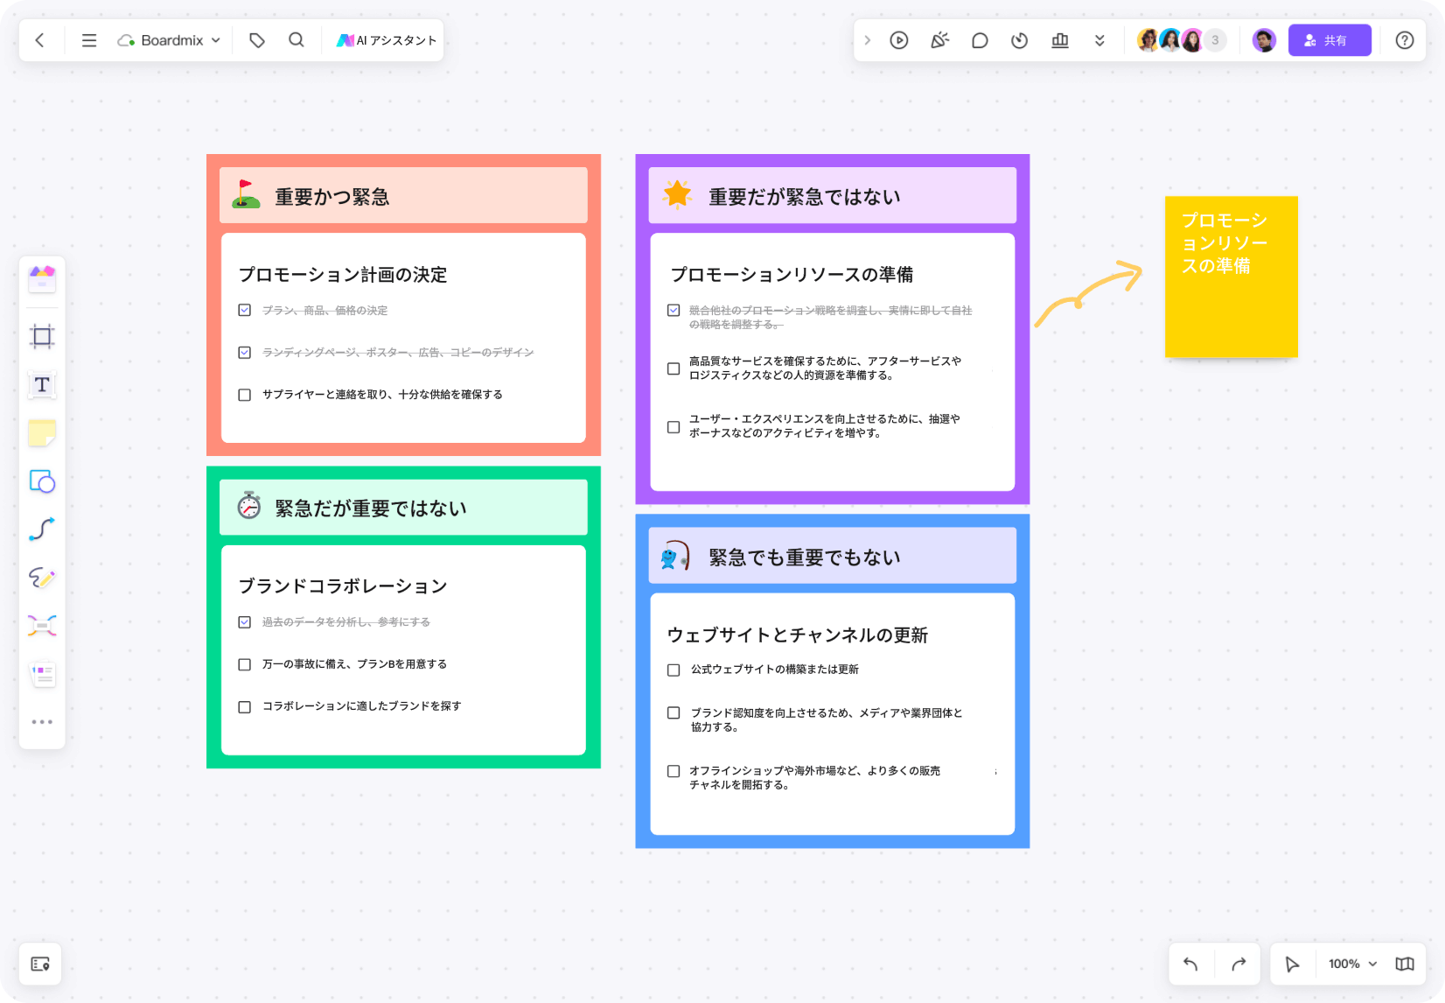Viewport: 1445px width, 1003px height.
Task: Select the Shapes tool
Action: click(x=42, y=481)
